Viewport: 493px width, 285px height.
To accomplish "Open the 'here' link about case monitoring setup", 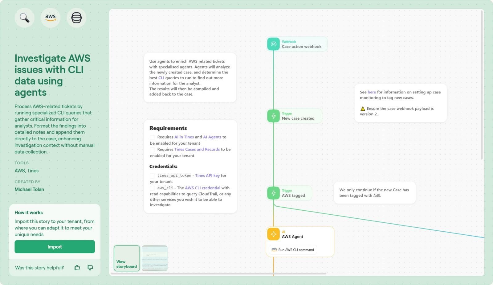I will pyautogui.click(x=372, y=92).
